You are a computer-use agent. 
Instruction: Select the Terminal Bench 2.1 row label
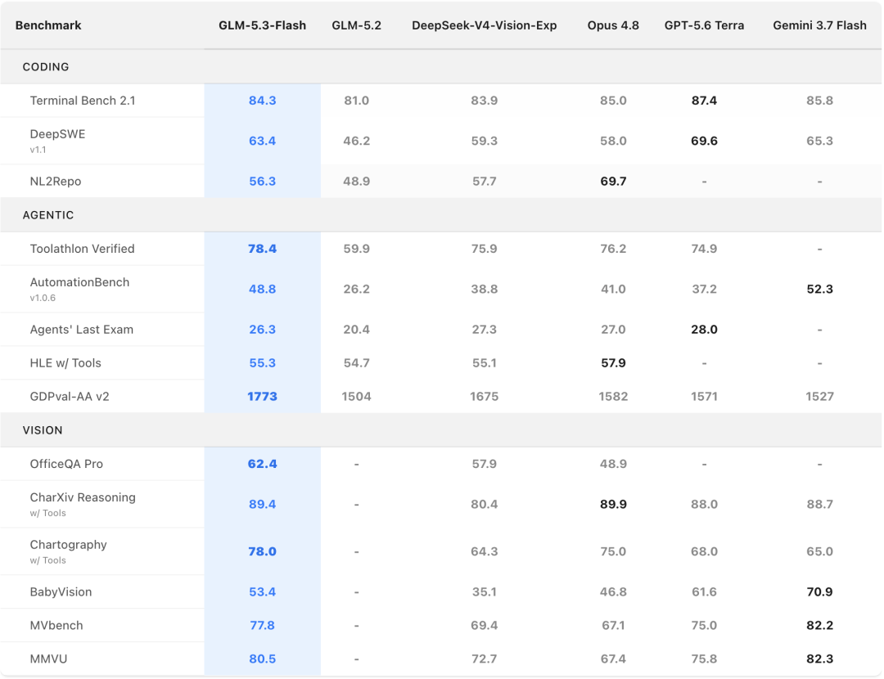click(x=83, y=101)
